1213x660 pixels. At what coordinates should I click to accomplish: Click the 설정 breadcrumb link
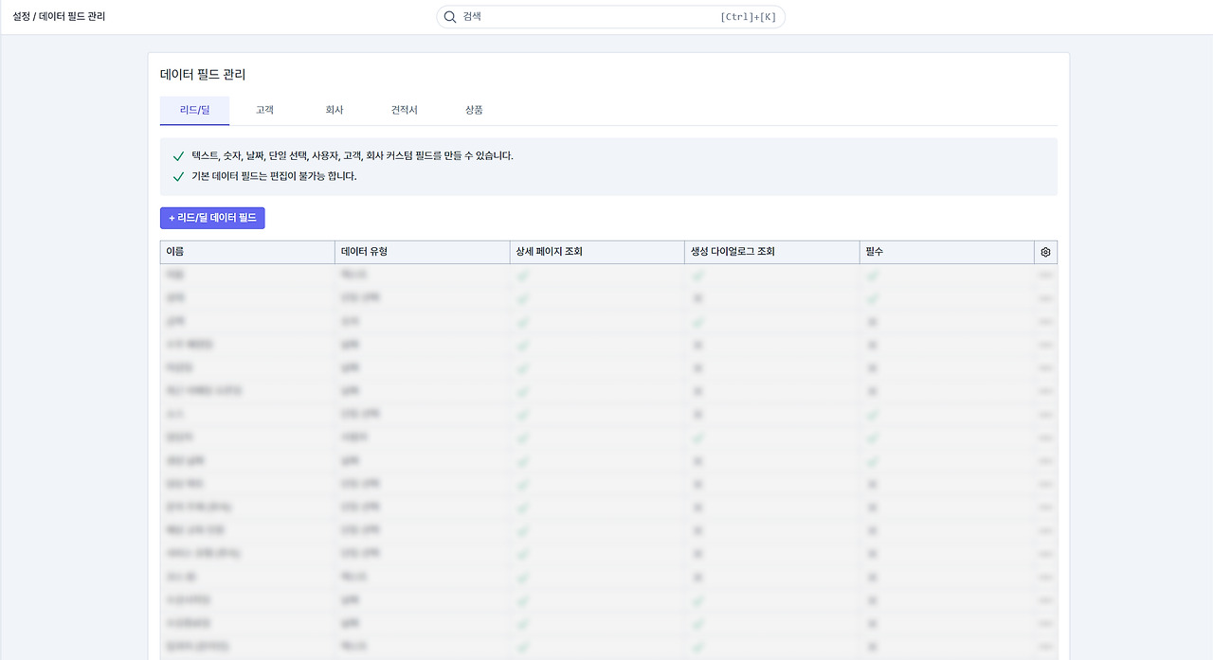coord(21,17)
